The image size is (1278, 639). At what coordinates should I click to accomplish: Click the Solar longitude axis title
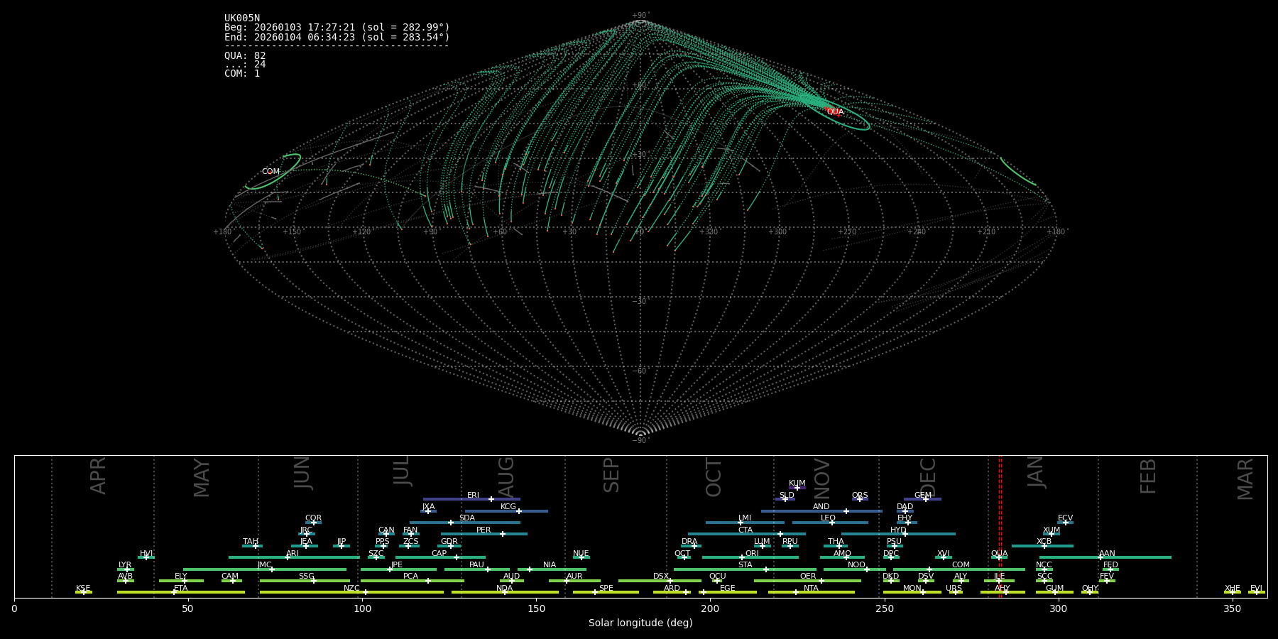pos(640,623)
